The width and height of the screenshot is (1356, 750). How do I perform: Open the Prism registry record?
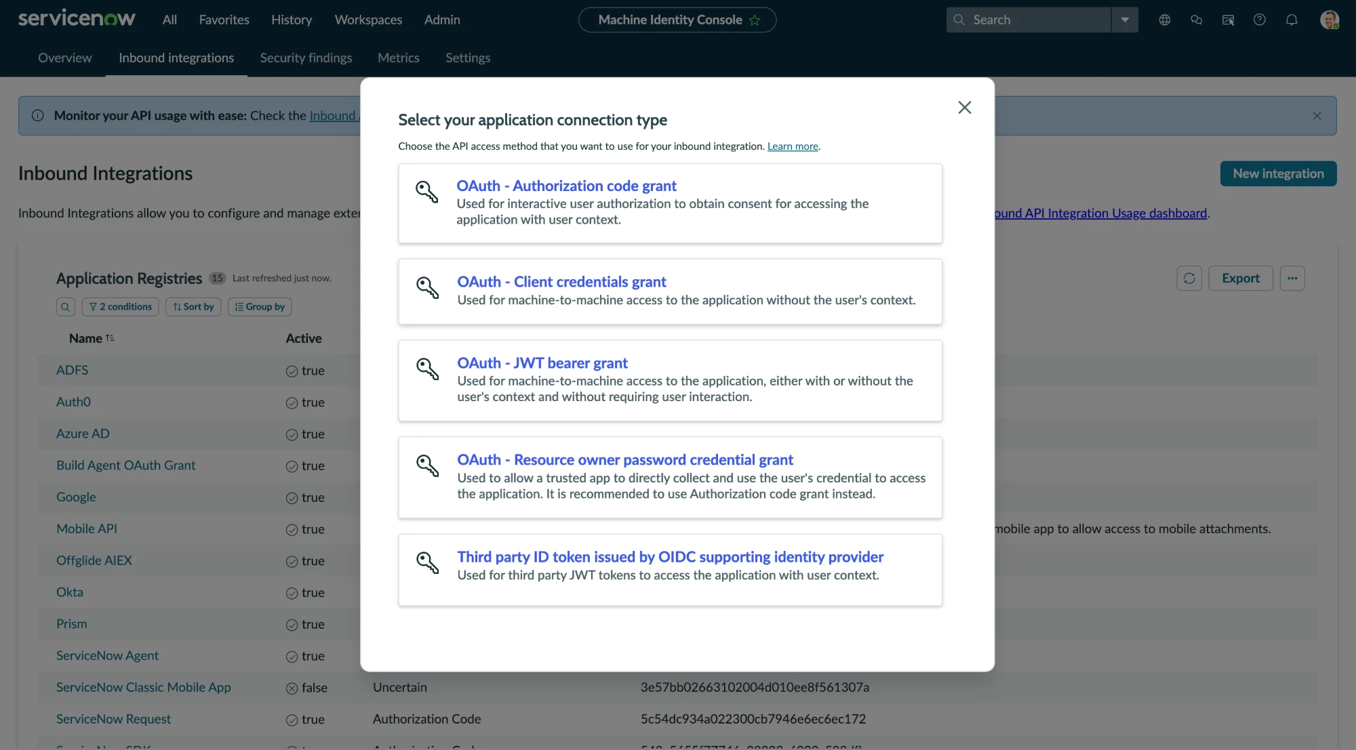tap(72, 624)
